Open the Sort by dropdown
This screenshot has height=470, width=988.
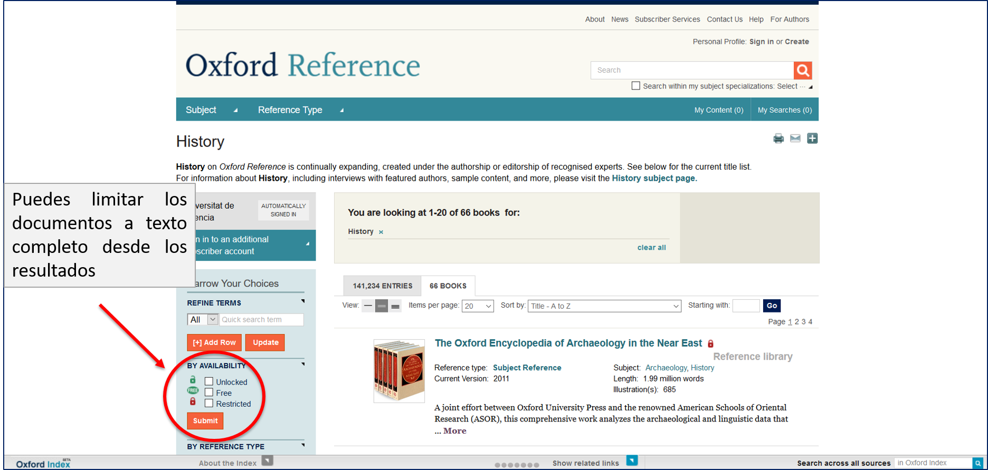604,306
